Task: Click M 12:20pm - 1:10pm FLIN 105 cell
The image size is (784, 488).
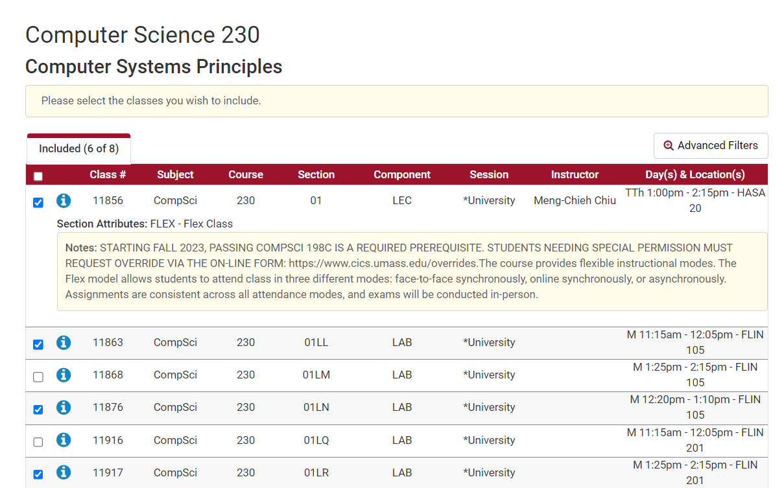Action: 695,408
